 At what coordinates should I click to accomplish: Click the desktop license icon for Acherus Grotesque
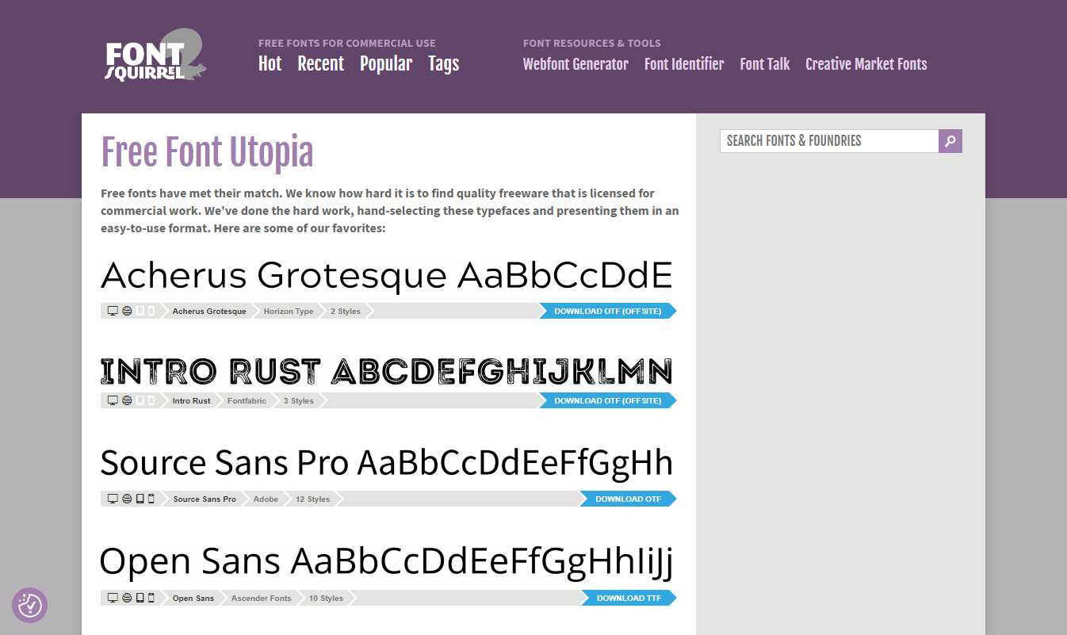tap(113, 310)
